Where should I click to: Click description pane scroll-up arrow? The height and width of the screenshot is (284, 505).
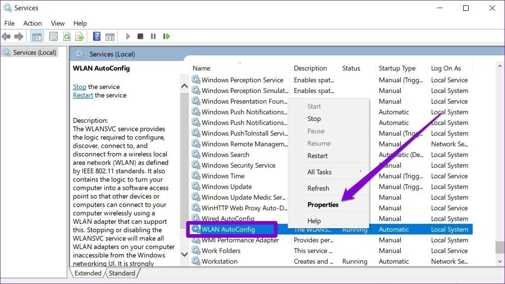click(184, 86)
